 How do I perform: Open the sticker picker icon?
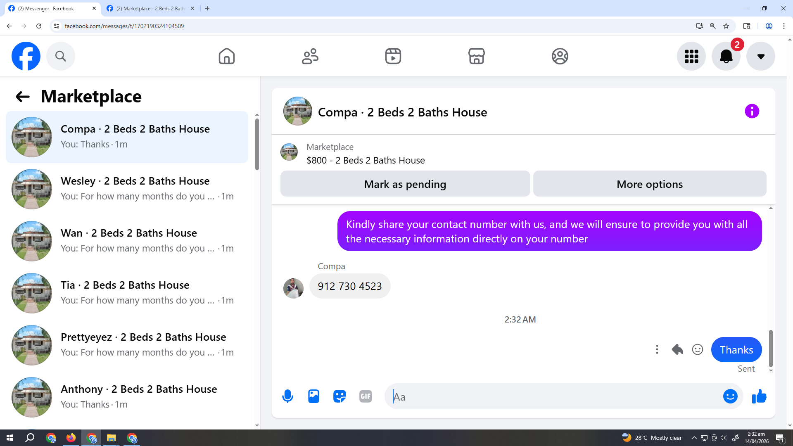(340, 396)
